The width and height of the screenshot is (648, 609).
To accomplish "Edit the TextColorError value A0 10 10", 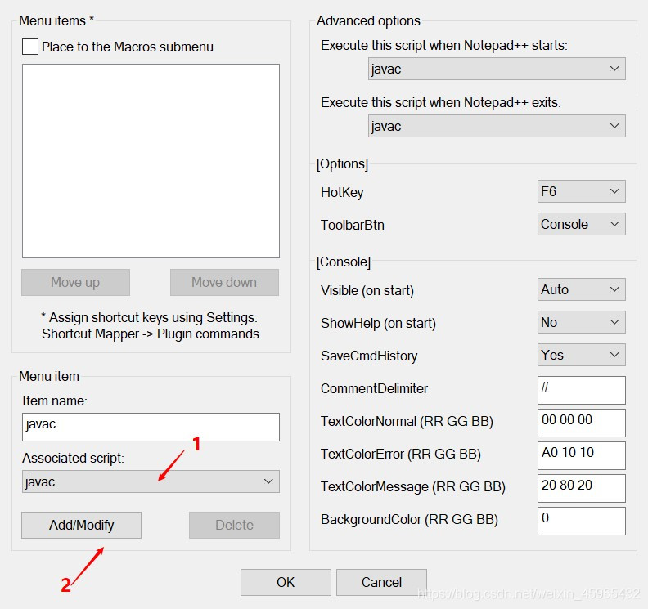I will coord(582,455).
